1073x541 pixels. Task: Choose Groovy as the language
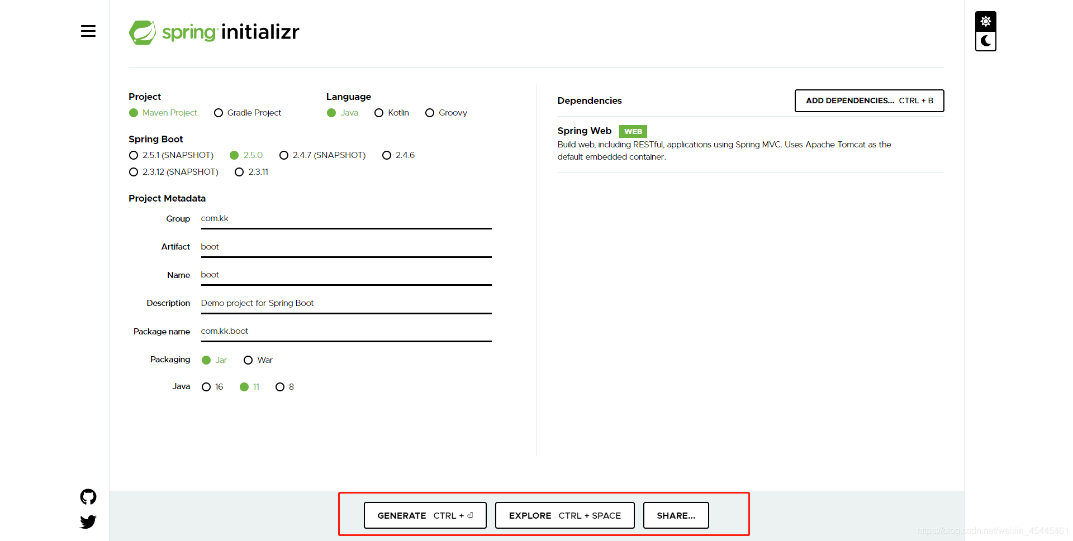point(446,113)
